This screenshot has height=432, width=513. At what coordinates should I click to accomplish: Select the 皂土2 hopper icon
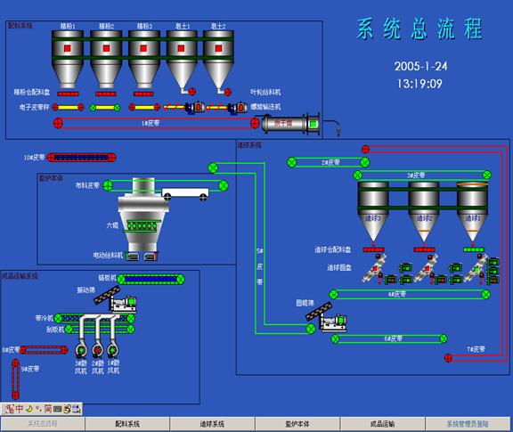pos(218,60)
